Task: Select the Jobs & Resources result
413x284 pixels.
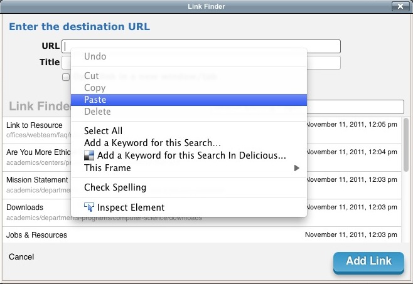Action: (x=36, y=235)
